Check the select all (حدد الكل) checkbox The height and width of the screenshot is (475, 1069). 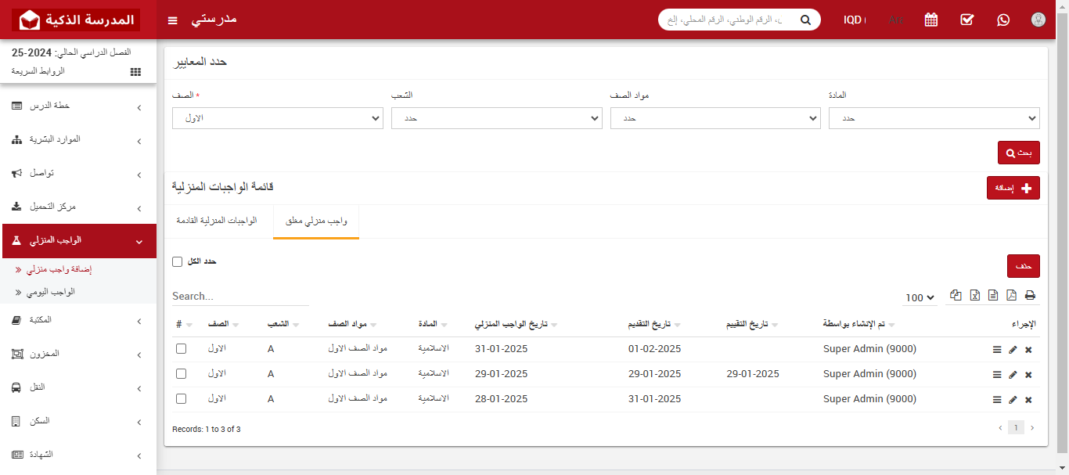[x=177, y=261]
